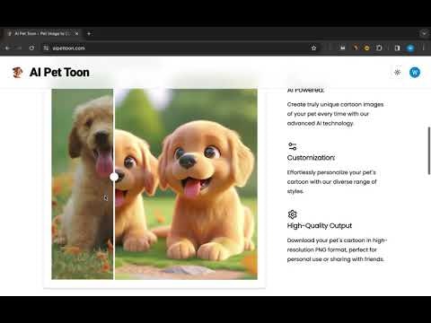Open the Extensions puzzle-piece menu

coord(379,48)
